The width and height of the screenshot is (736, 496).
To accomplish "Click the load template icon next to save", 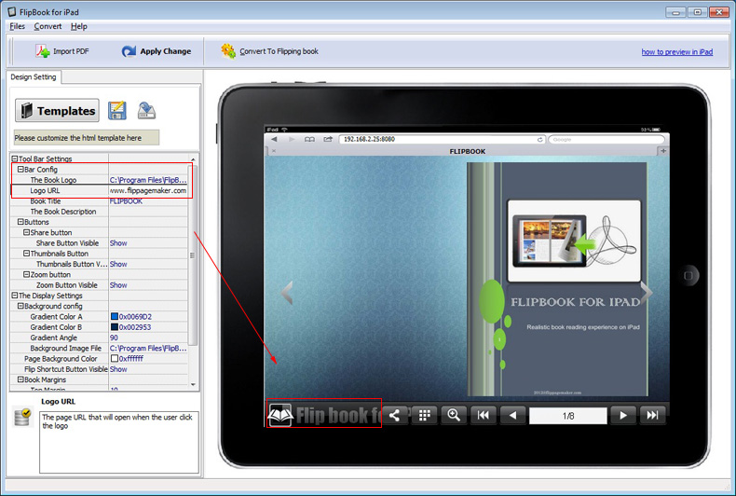I will (x=146, y=111).
